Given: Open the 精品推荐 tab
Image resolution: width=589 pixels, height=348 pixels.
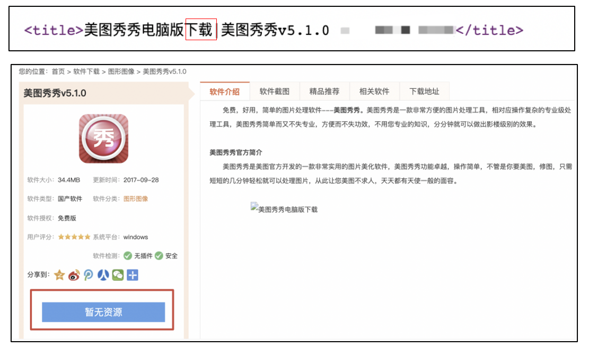Looking at the screenshot, I should point(324,91).
